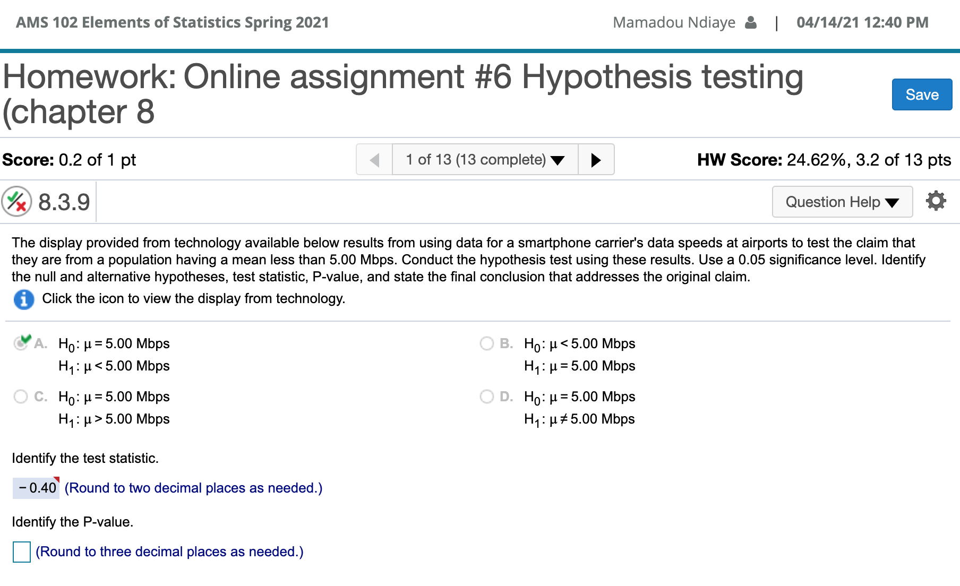Click the date '04/14/21 12:40 PM'
This screenshot has height=586, width=960.
863,22
